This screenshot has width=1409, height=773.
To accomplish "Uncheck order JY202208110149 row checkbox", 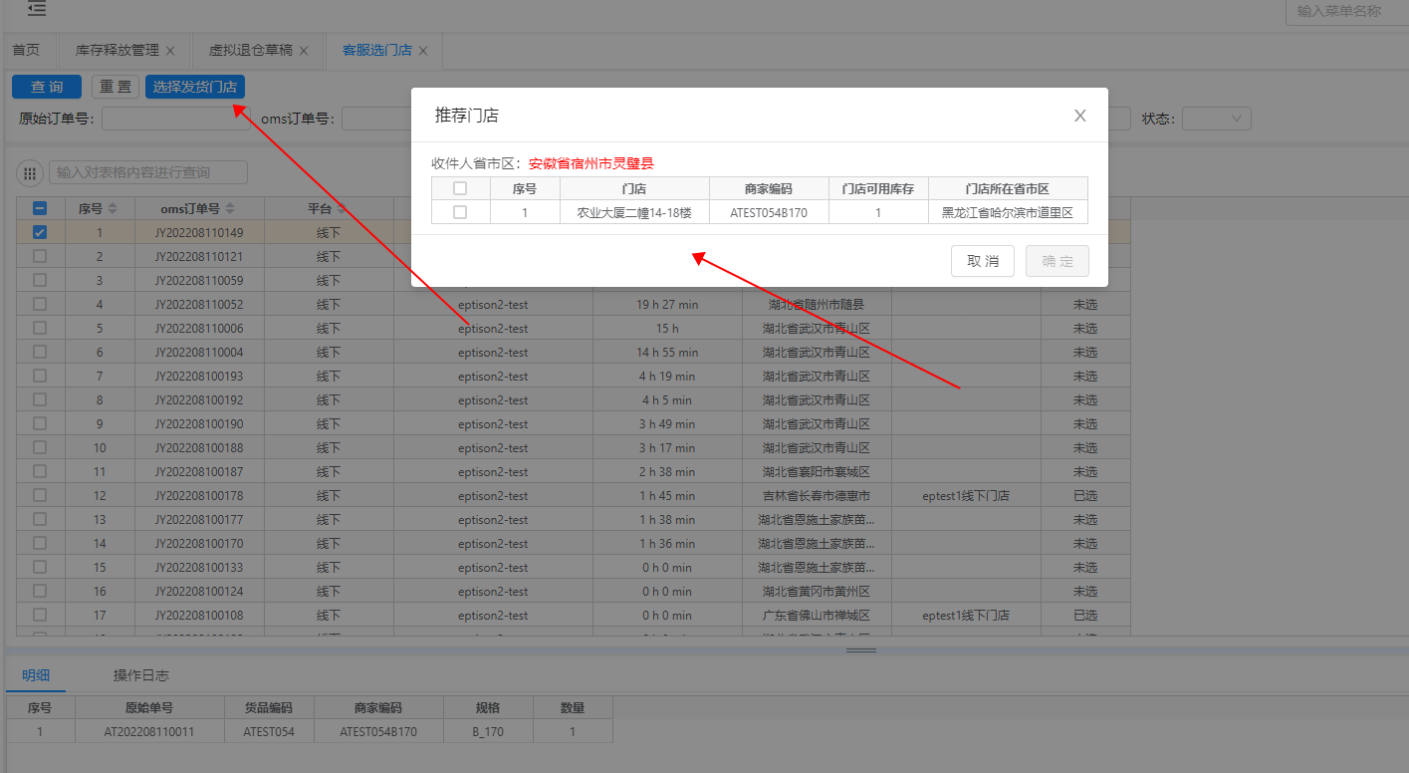I will [40, 233].
